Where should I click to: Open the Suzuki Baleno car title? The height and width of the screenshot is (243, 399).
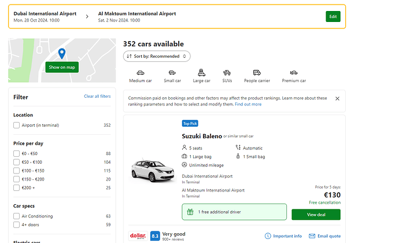click(202, 137)
